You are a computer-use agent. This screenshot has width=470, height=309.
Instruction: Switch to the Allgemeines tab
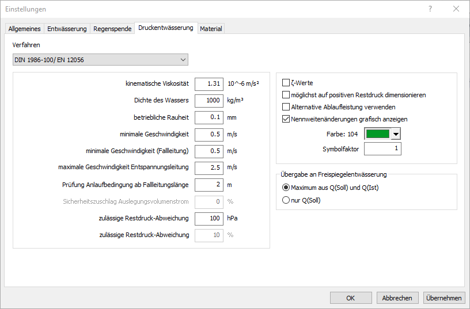(25, 29)
